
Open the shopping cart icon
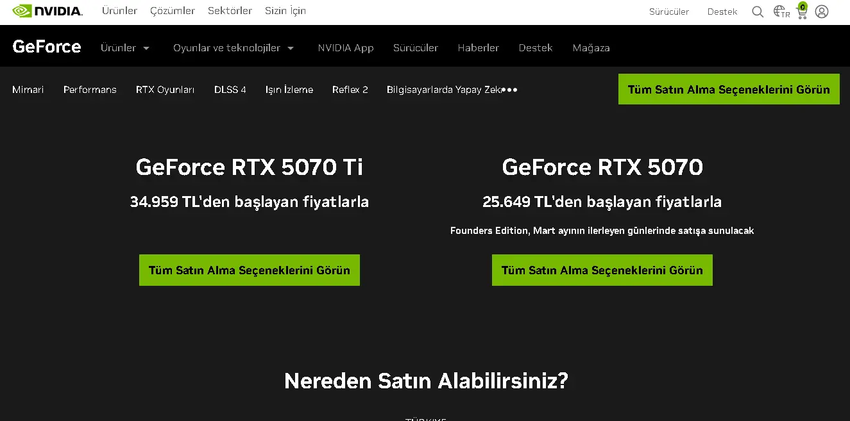pos(802,11)
